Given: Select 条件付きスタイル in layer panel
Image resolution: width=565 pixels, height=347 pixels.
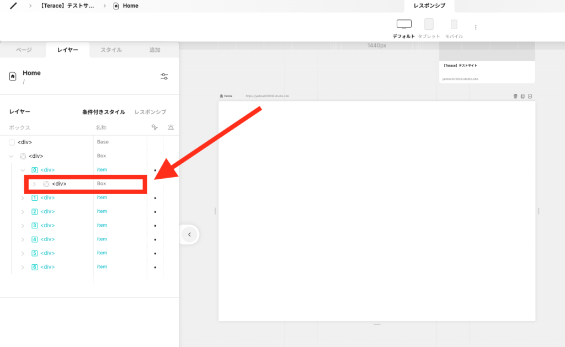Looking at the screenshot, I should [x=103, y=112].
